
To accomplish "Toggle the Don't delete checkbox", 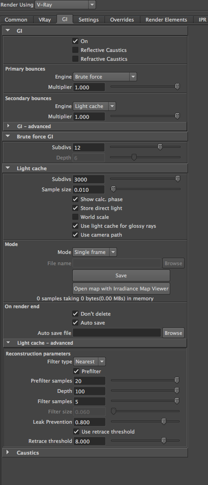I will coord(75,314).
